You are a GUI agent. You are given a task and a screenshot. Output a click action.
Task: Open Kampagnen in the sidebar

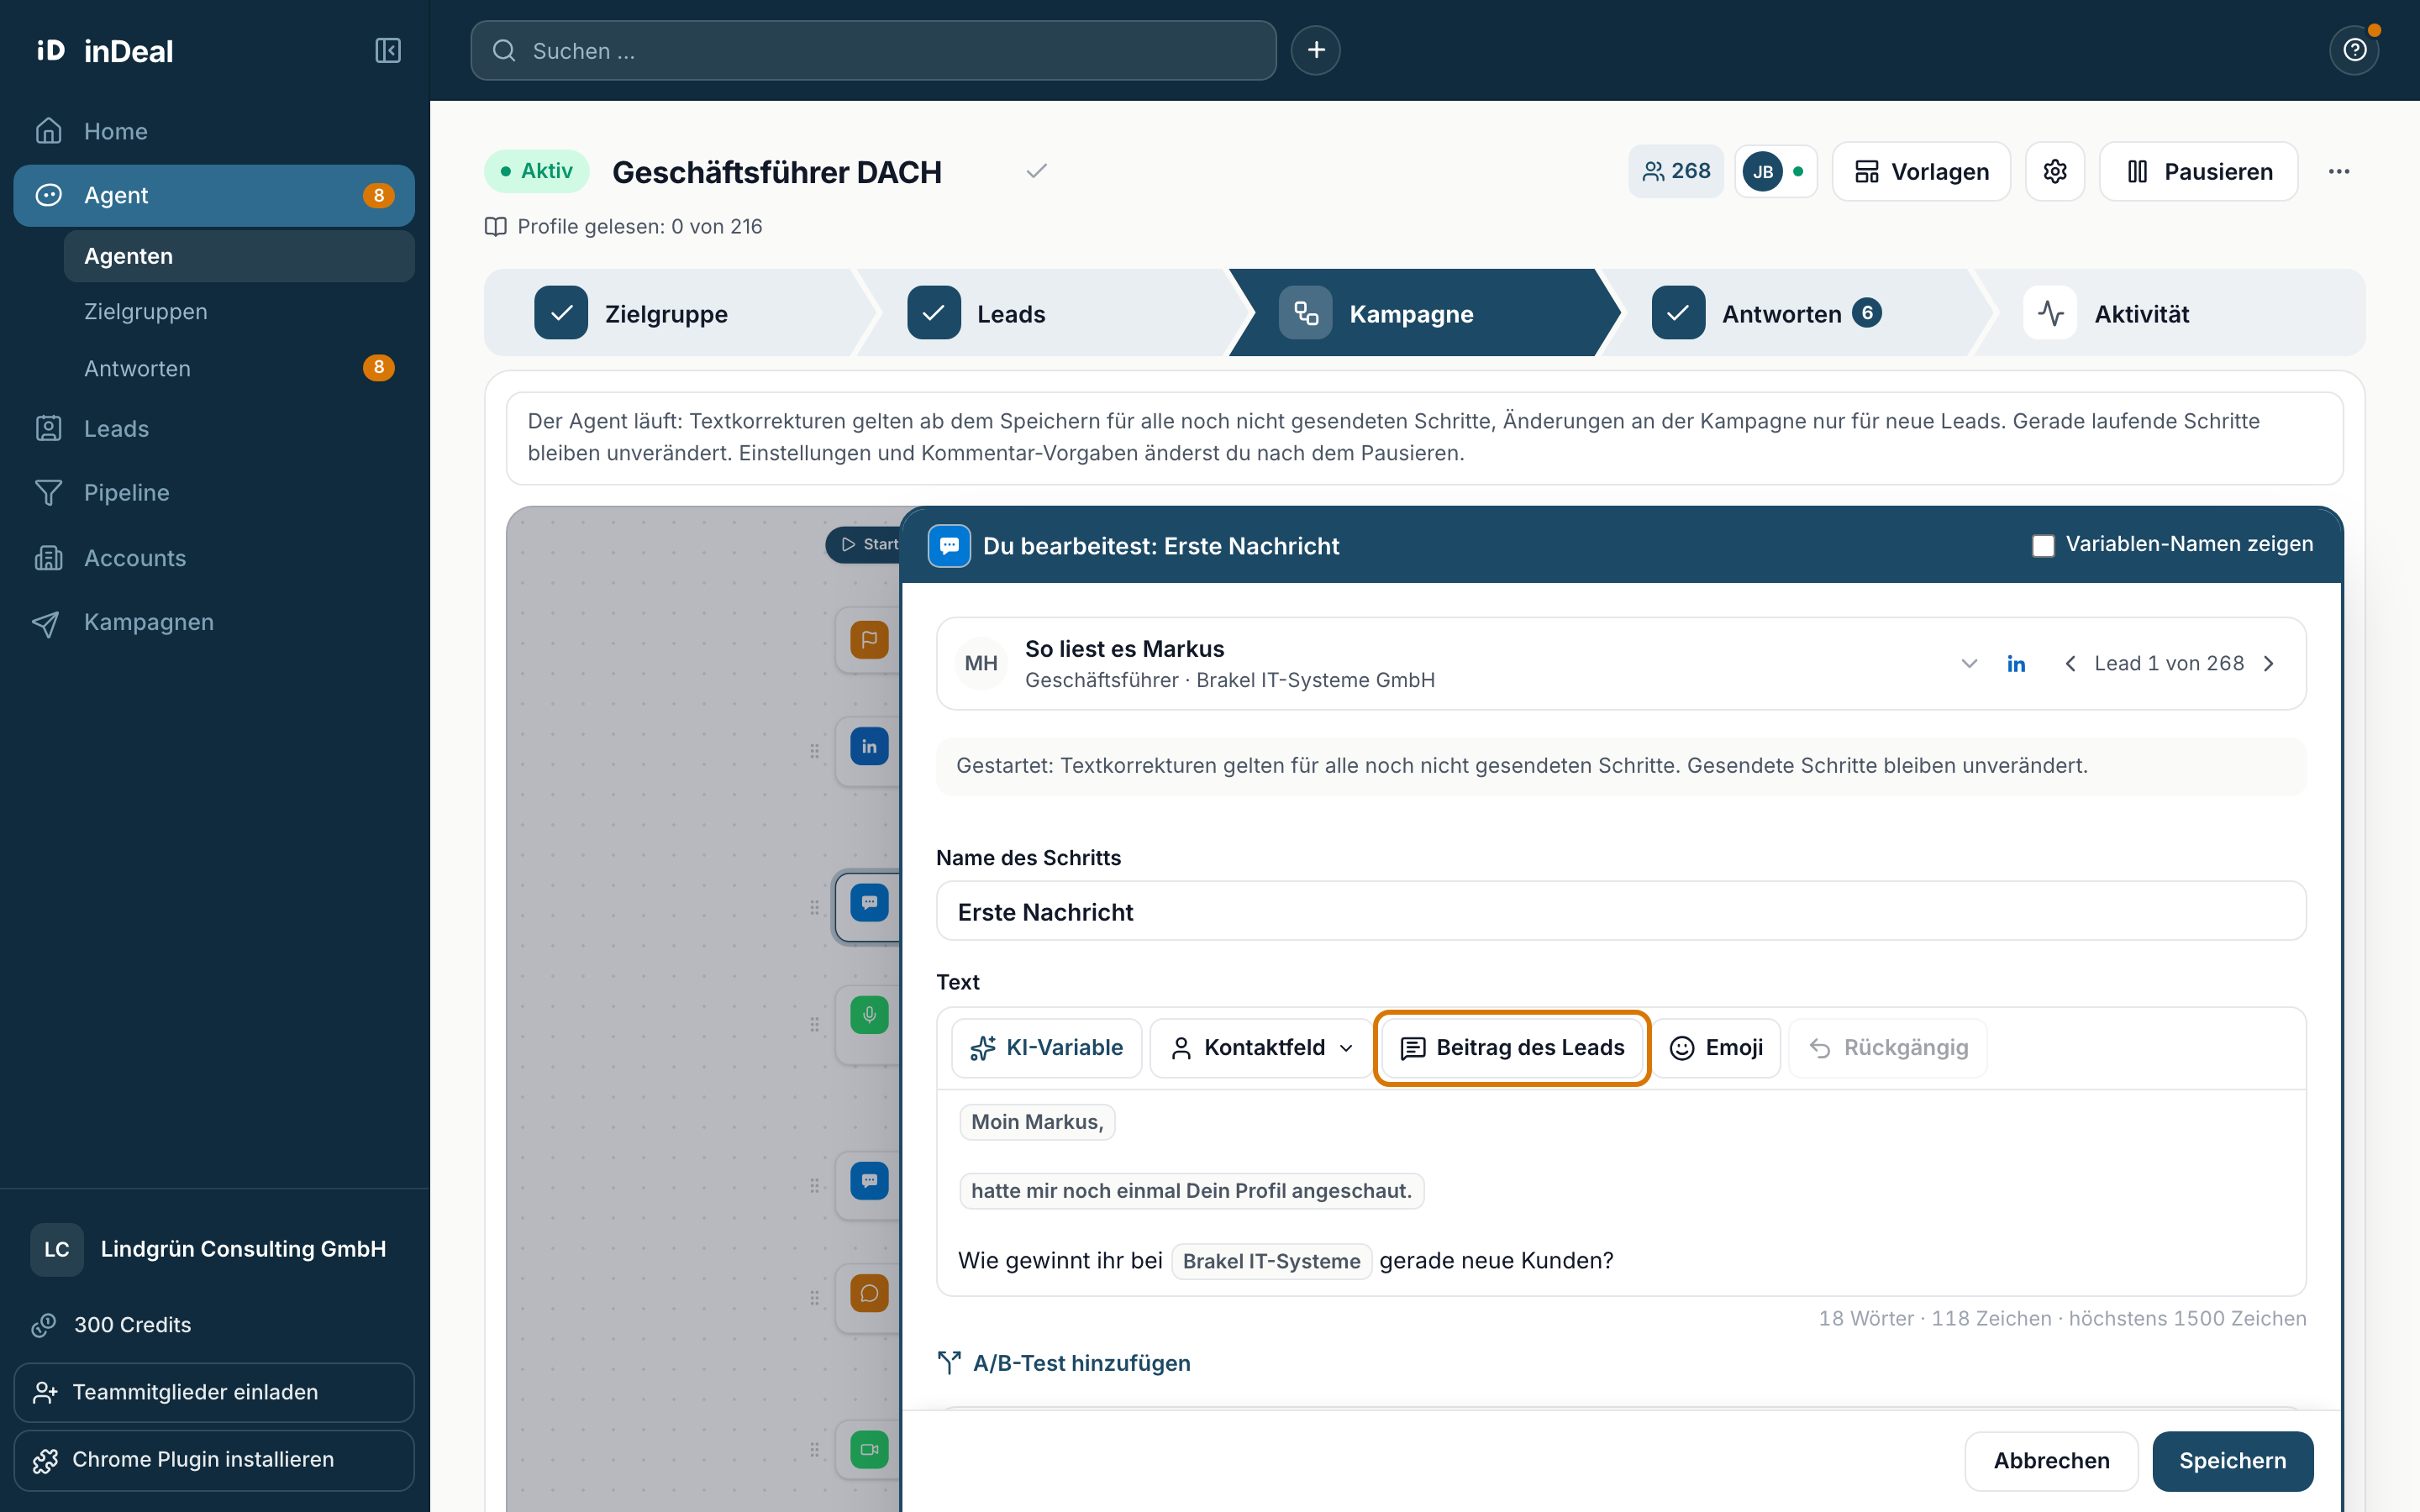tap(214, 622)
